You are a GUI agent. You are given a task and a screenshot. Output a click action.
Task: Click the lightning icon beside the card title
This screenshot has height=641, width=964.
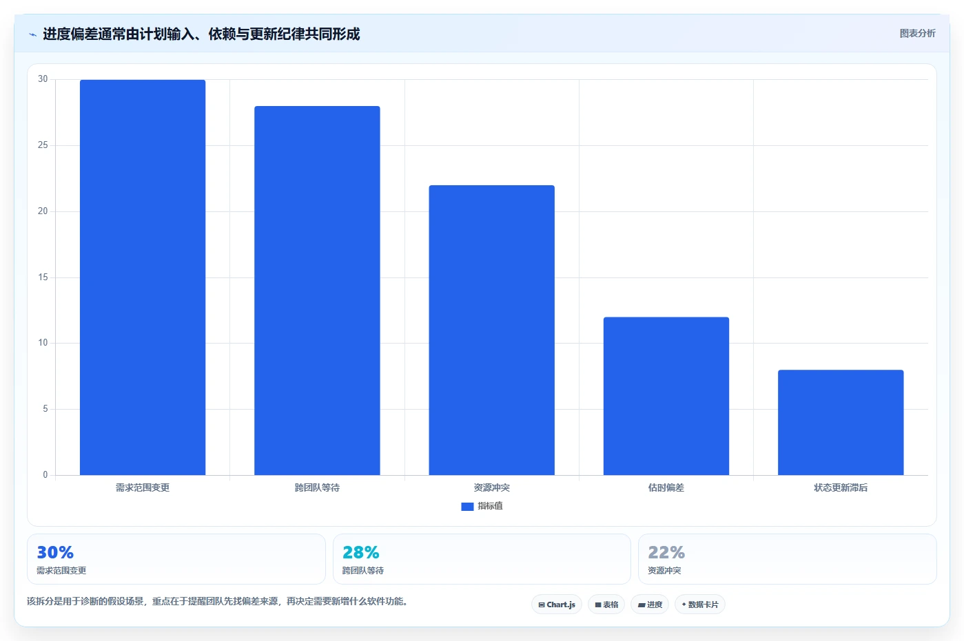pyautogui.click(x=32, y=34)
